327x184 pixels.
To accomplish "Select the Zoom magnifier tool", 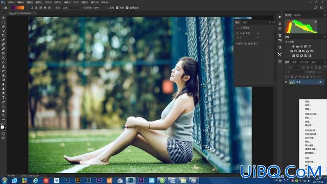I will pyautogui.click(x=3, y=115).
